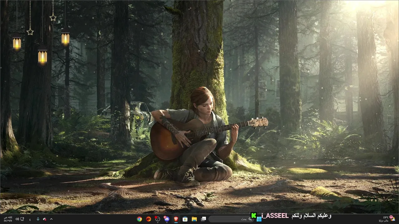Click the volume speaker tray icon

pyautogui.click(x=17, y=219)
